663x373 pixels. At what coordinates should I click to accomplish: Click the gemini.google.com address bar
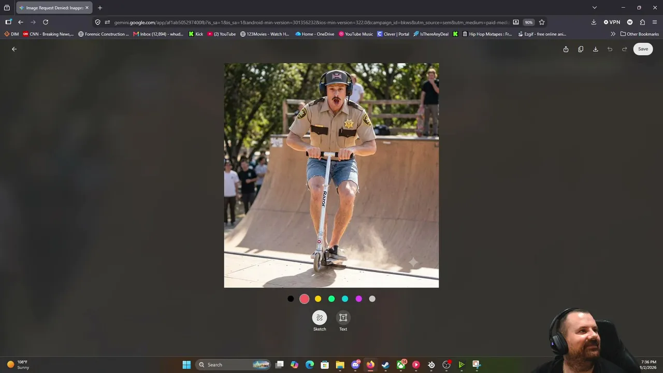click(311, 22)
